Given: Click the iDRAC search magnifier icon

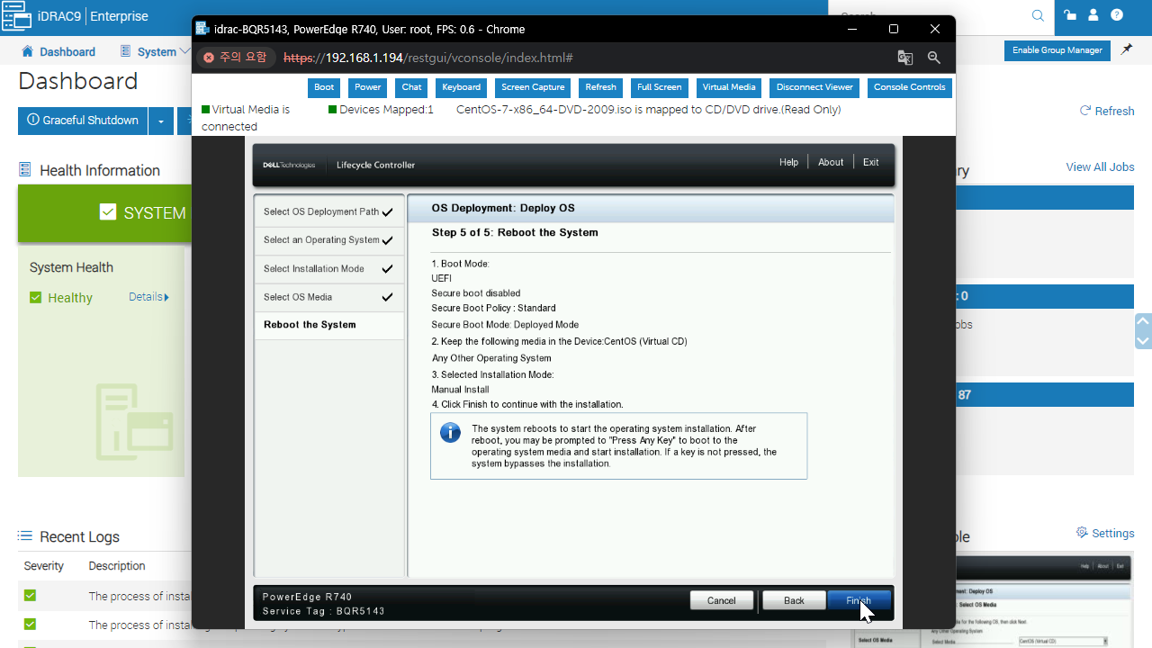Looking at the screenshot, I should [x=1038, y=15].
